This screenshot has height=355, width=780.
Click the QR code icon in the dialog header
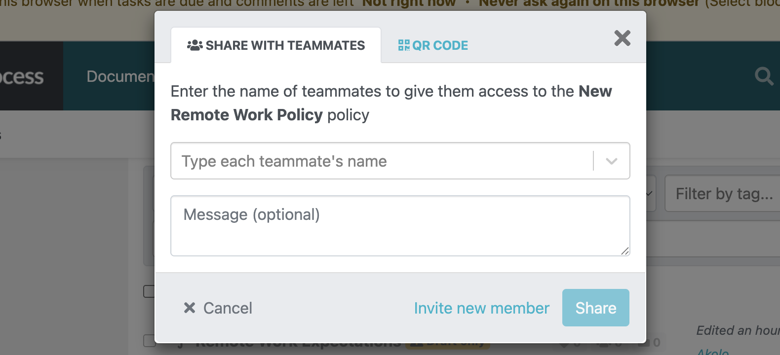[403, 45]
